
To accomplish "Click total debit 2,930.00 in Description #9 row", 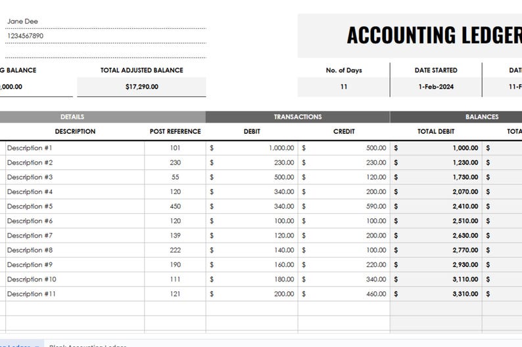I will coord(436,265).
